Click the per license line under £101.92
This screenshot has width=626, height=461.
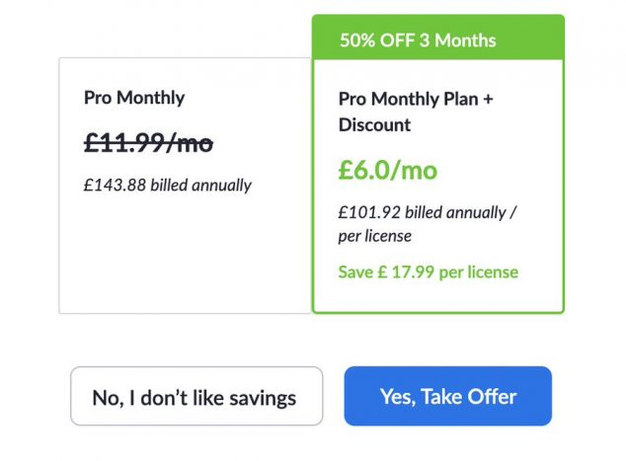pyautogui.click(x=374, y=236)
